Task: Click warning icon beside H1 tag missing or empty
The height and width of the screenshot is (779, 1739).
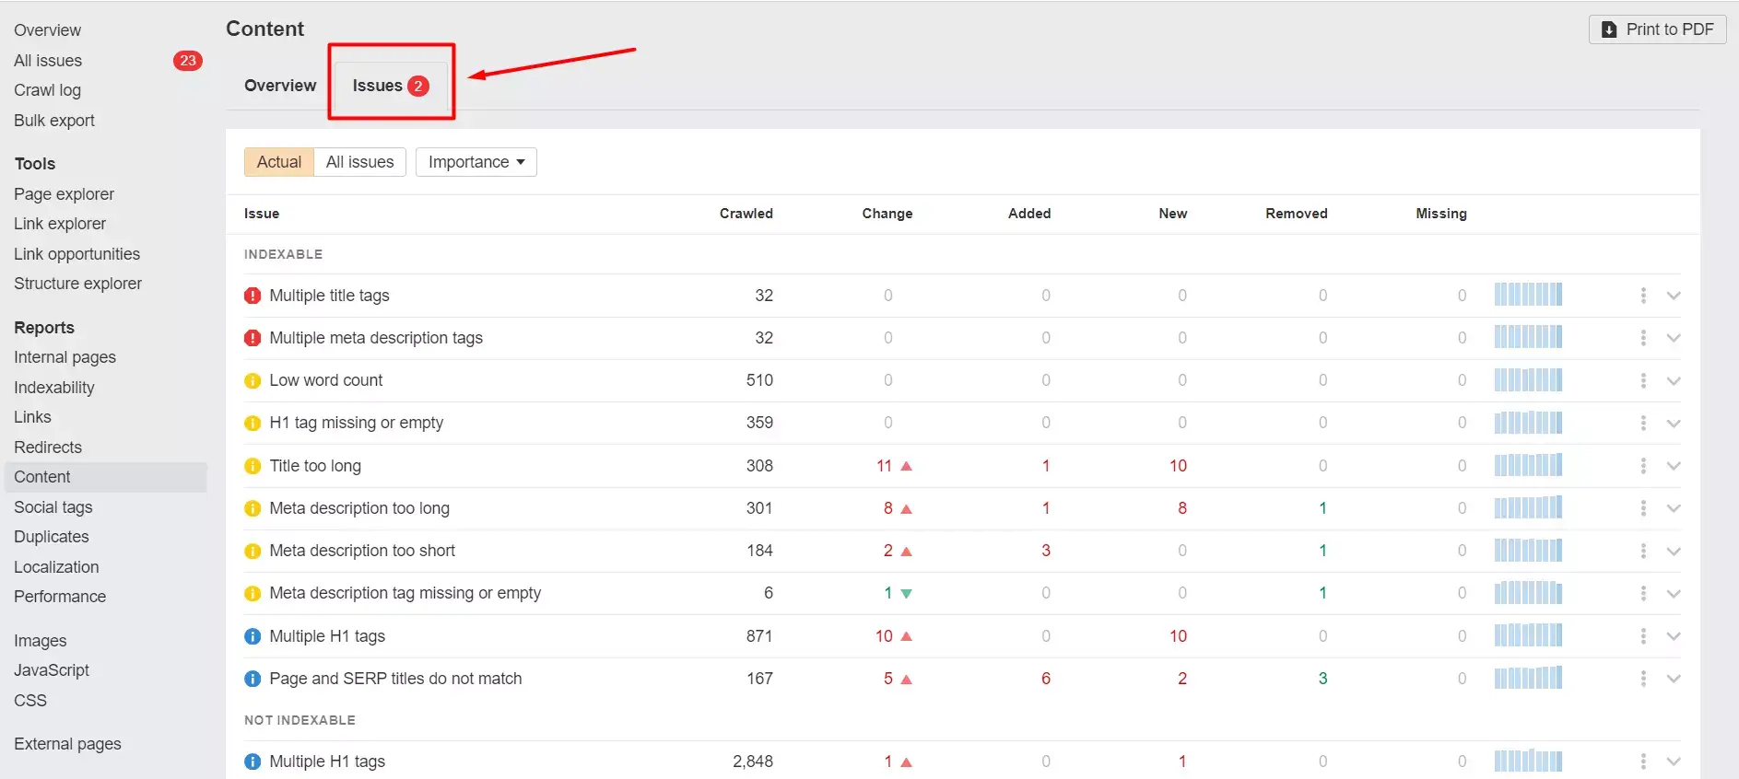Action: [253, 423]
